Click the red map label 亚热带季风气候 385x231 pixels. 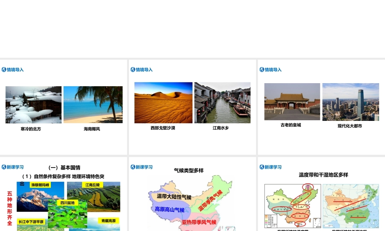pos(199,222)
